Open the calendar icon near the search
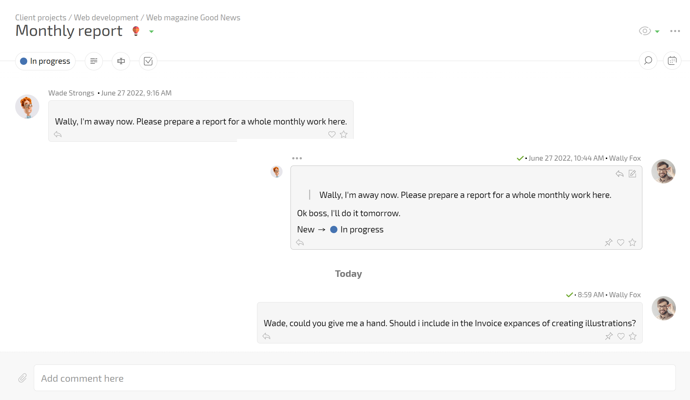 [672, 61]
